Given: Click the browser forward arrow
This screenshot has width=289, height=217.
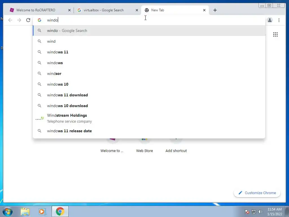Looking at the screenshot, I should click(x=19, y=20).
